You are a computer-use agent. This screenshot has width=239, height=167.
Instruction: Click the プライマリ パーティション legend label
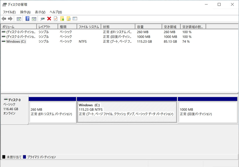(42, 157)
